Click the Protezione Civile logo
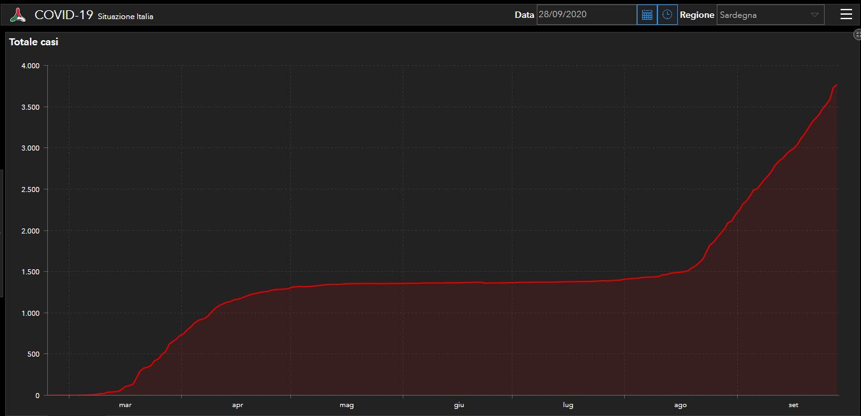This screenshot has width=861, height=416. [x=18, y=15]
